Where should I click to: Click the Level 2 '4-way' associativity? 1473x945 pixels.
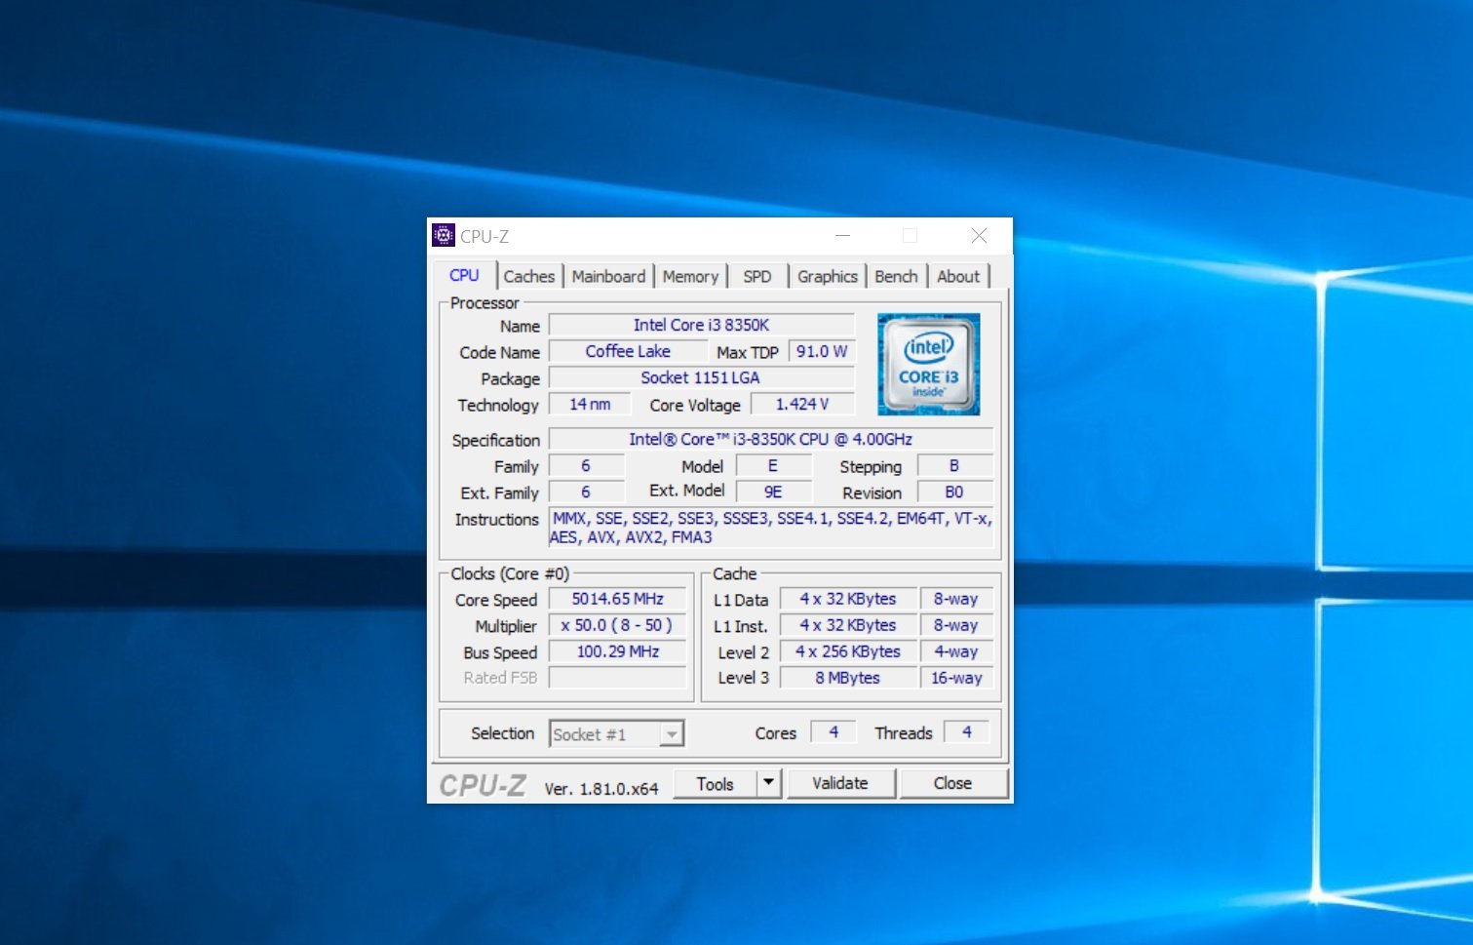(x=955, y=651)
